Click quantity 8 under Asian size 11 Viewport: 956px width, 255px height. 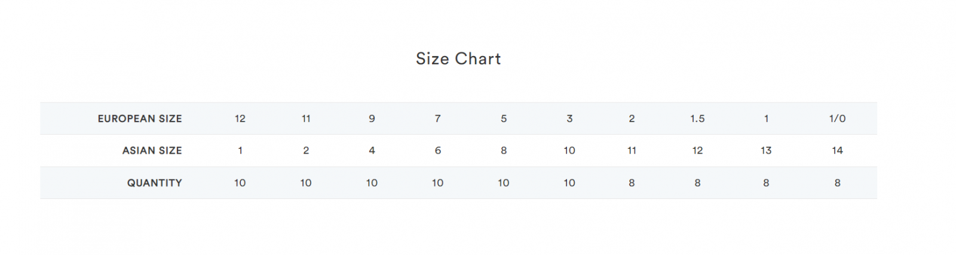(632, 183)
